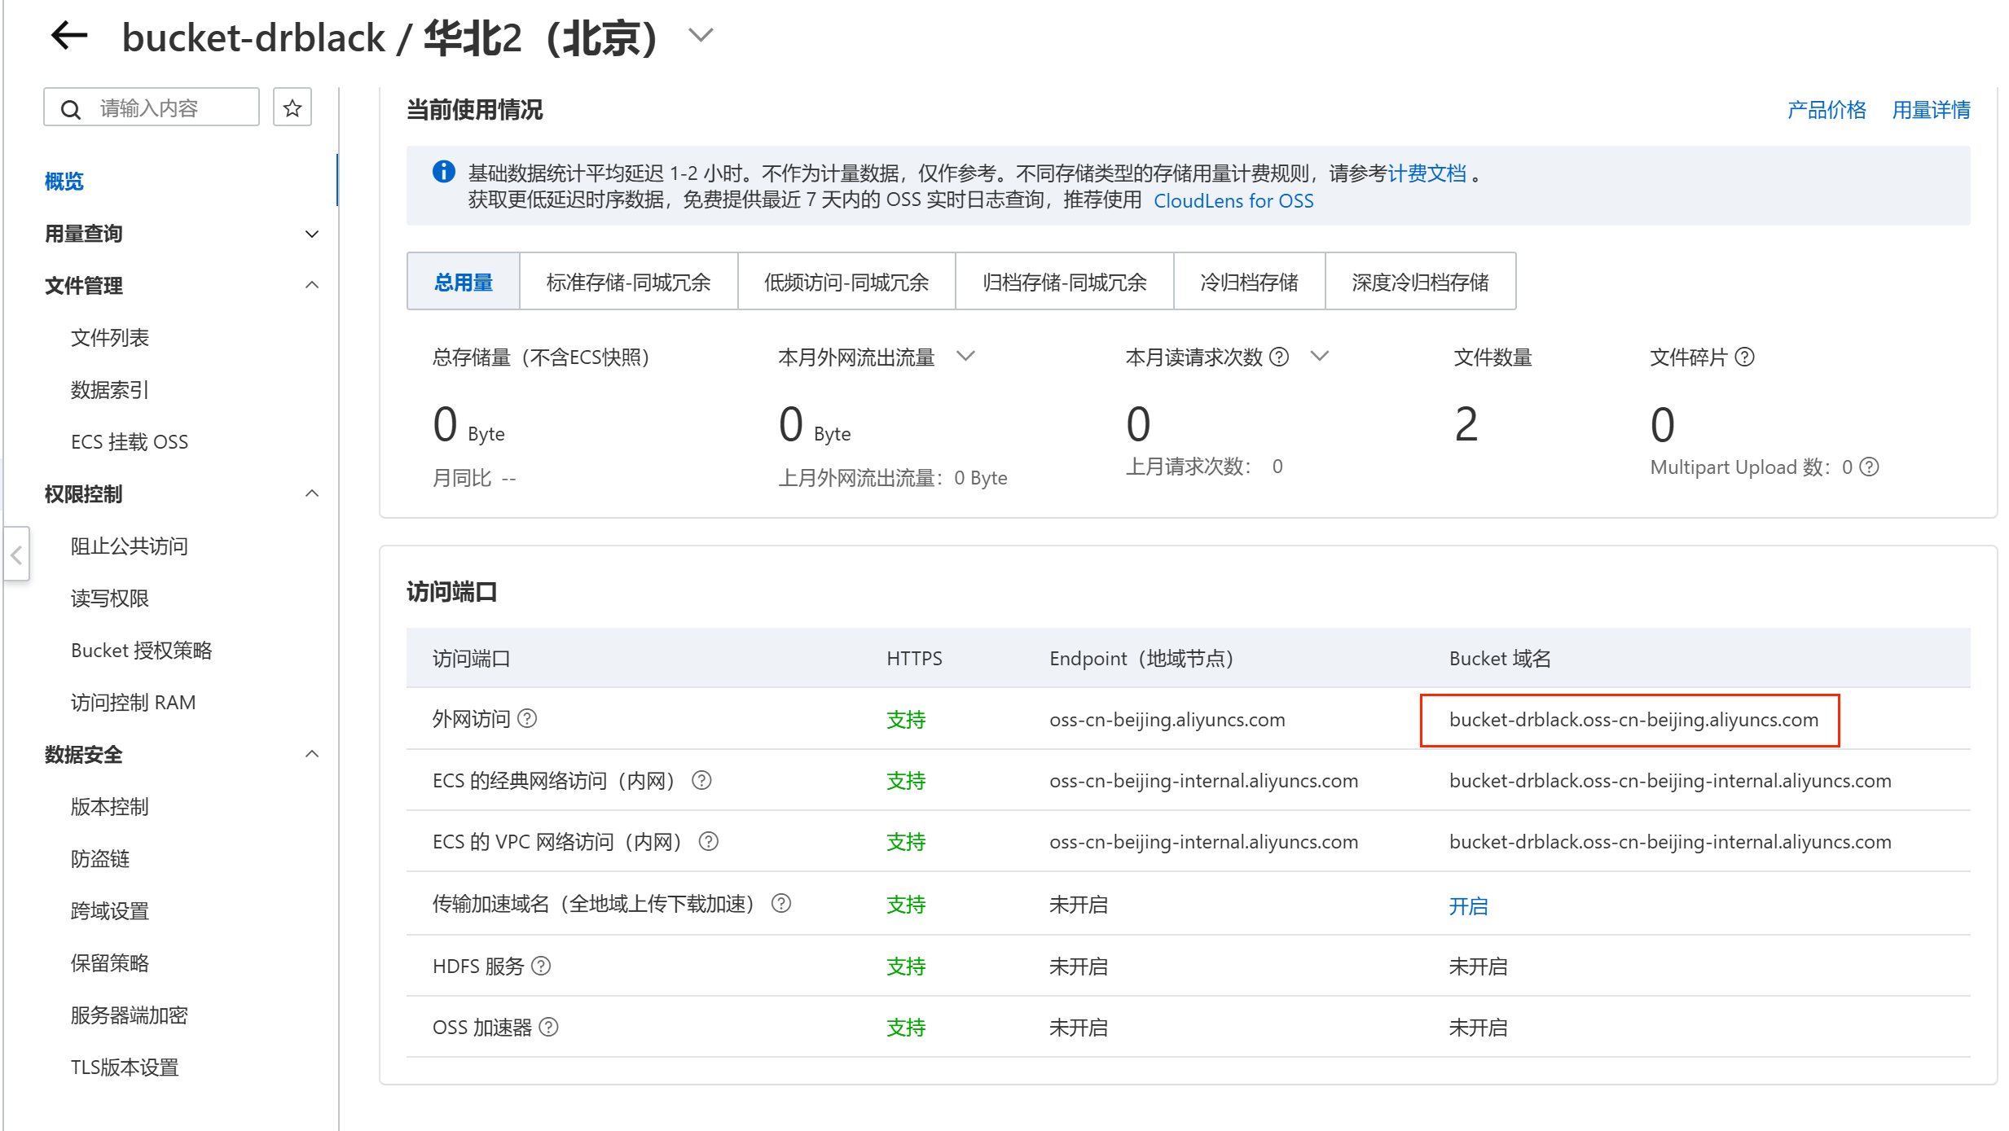Open TLS版本设置 page

click(x=125, y=1067)
